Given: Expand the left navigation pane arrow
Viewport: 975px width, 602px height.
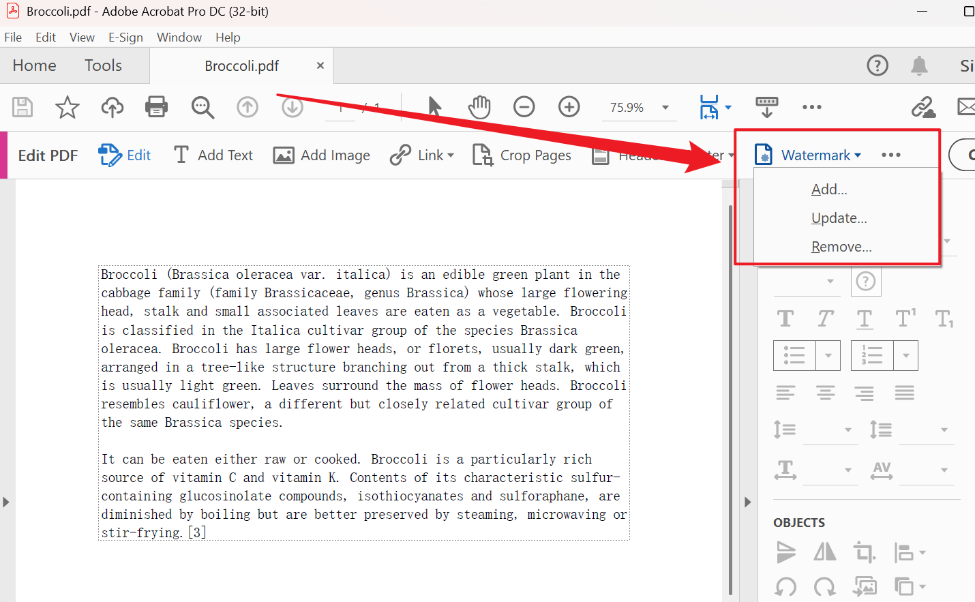Looking at the screenshot, I should tap(6, 502).
